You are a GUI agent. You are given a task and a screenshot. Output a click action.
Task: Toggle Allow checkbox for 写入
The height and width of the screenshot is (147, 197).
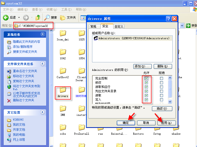146,100
